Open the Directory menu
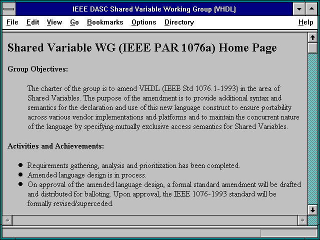The height and width of the screenshot is (240, 320). click(179, 22)
